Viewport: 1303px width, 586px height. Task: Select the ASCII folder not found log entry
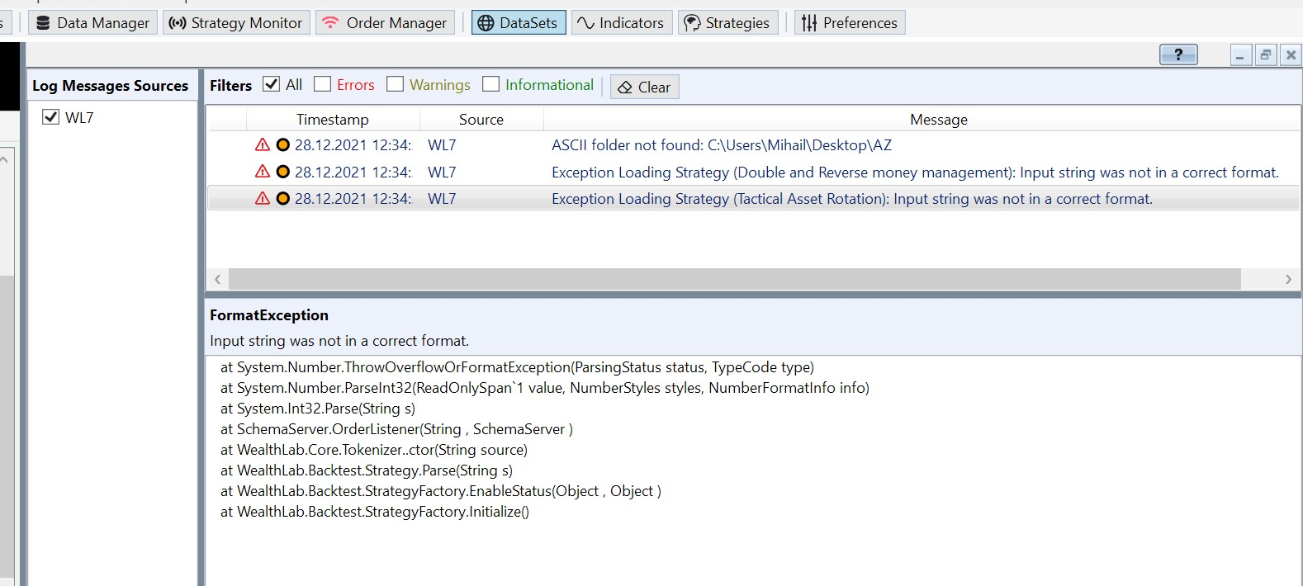[x=721, y=145]
